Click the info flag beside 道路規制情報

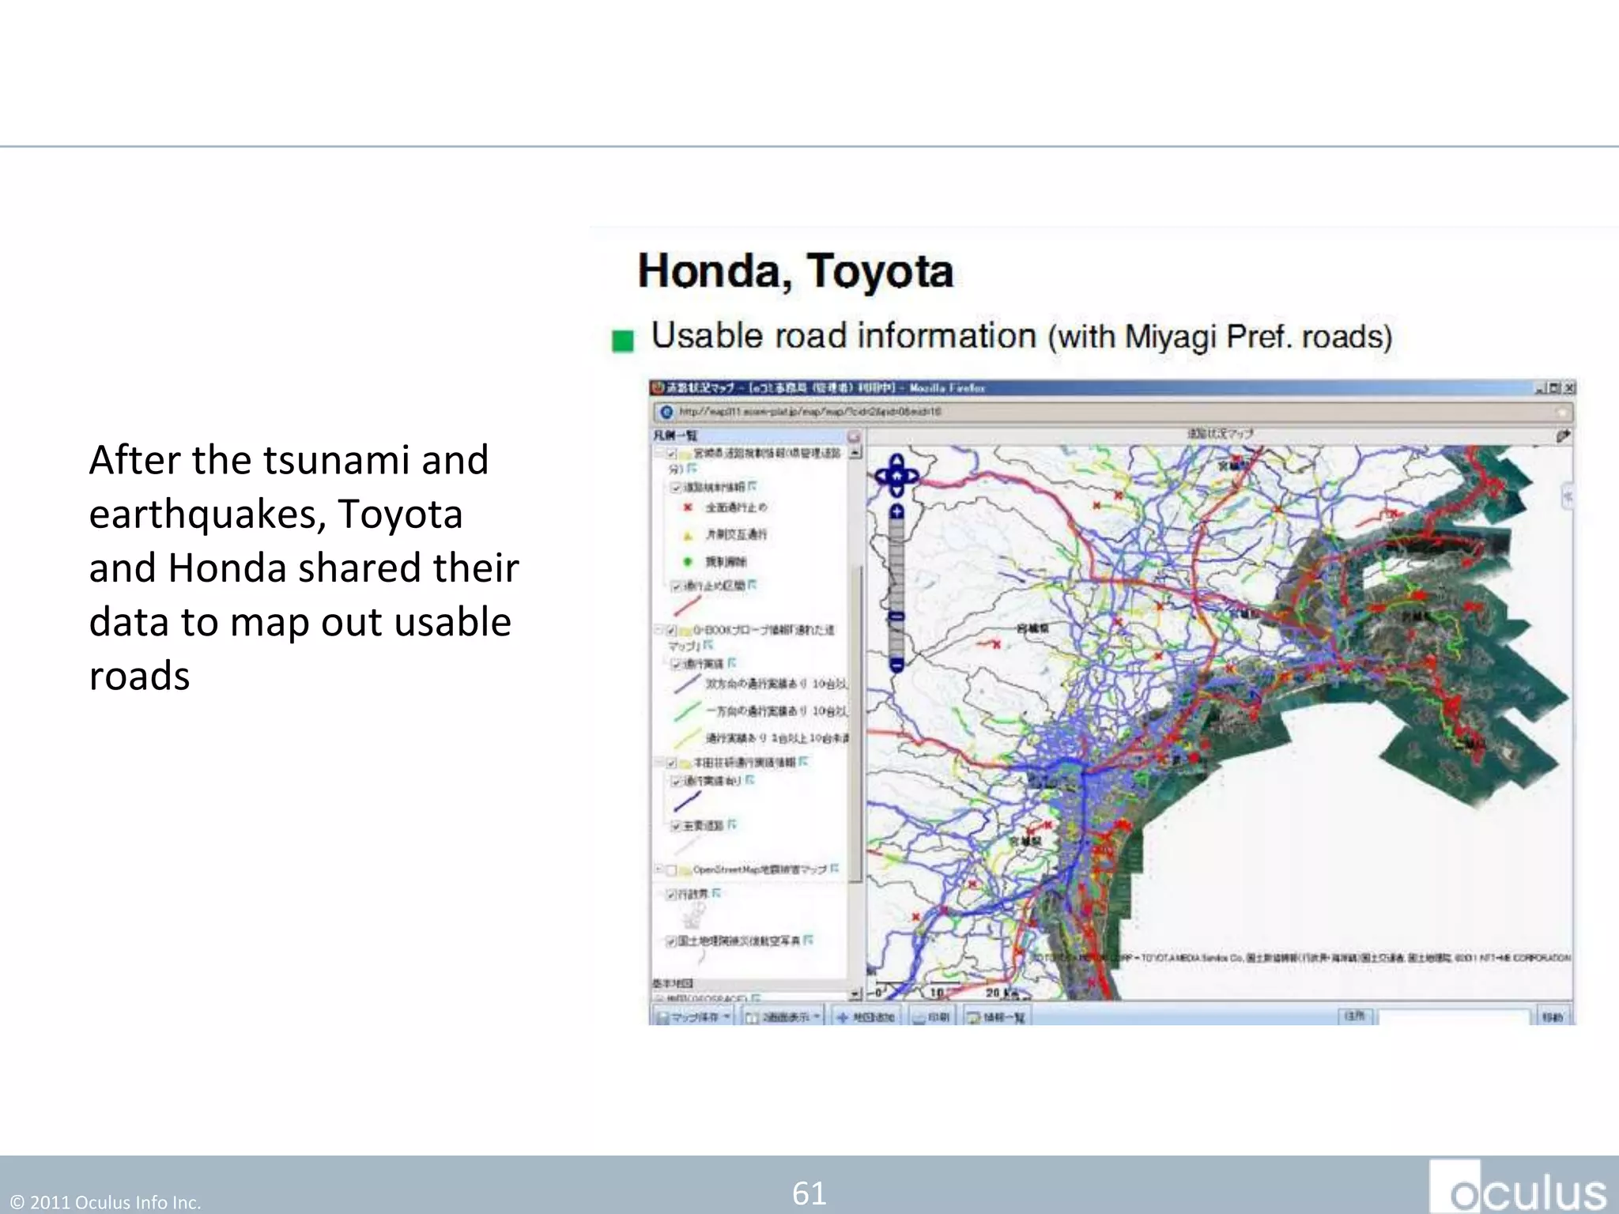click(753, 486)
